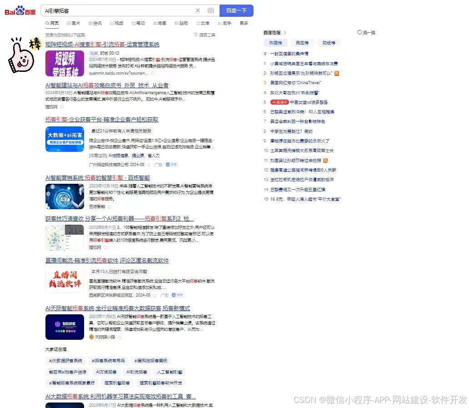Open hot topic 美国网红带你ChinaTravel
This screenshot has height=408, width=469.
click(295, 83)
